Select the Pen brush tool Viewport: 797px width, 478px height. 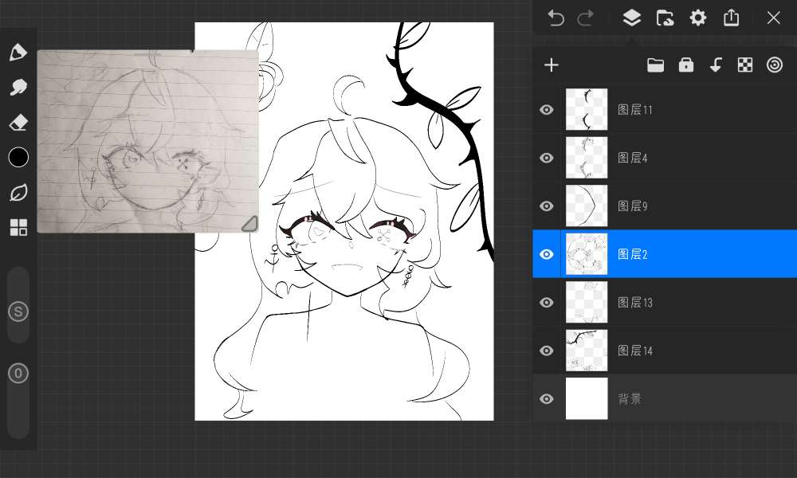pos(18,53)
